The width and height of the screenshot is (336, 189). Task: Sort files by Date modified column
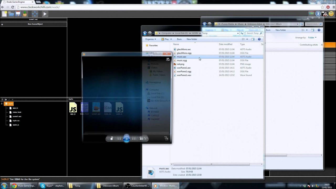click(226, 44)
